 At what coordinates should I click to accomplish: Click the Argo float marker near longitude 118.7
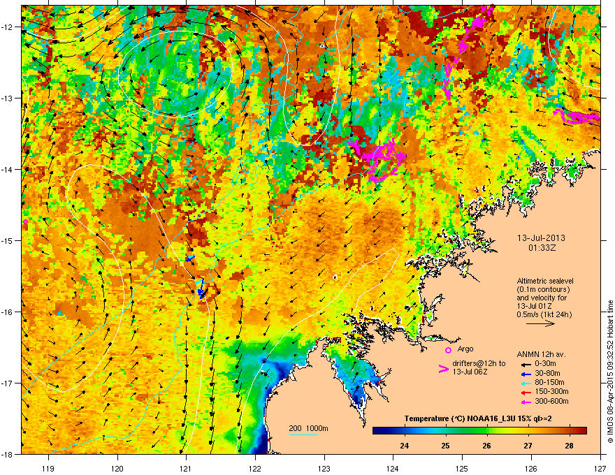25,222
